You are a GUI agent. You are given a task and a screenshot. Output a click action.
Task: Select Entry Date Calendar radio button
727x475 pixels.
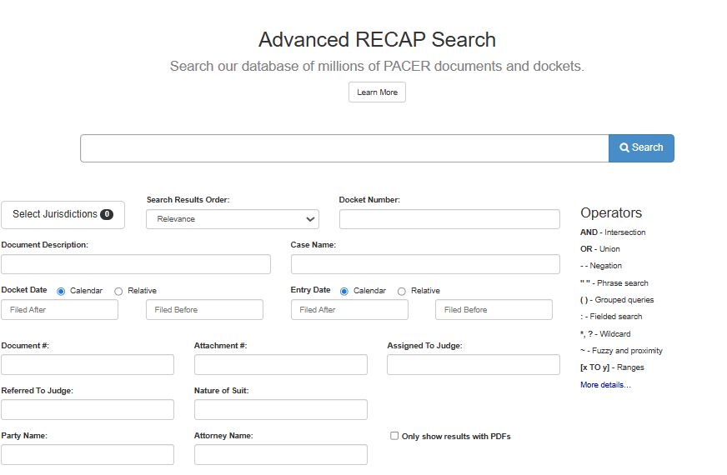pos(344,291)
